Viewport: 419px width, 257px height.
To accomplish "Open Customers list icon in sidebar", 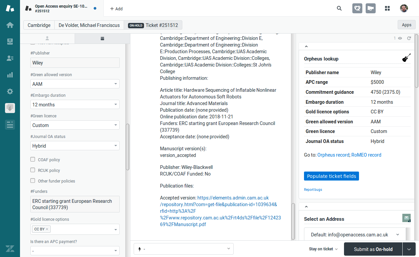I will tap(10, 58).
